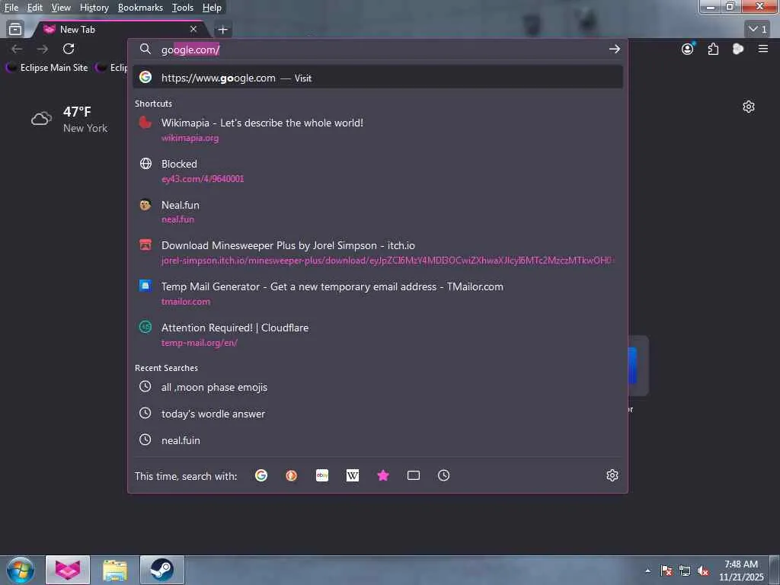780x585 pixels.
Task: Open the Bookmarks menu
Action: [140, 8]
